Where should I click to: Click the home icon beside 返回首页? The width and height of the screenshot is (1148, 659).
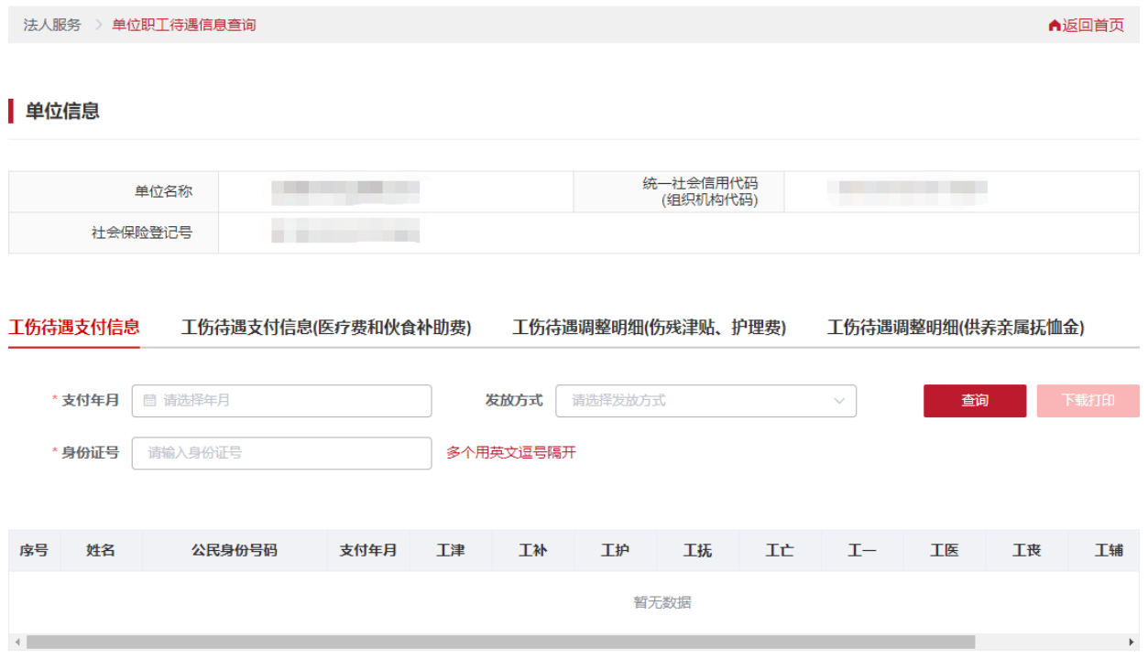(1053, 26)
